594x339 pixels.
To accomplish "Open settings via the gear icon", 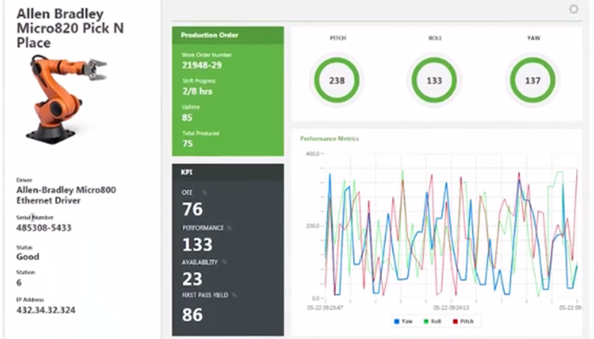I will 574,10.
